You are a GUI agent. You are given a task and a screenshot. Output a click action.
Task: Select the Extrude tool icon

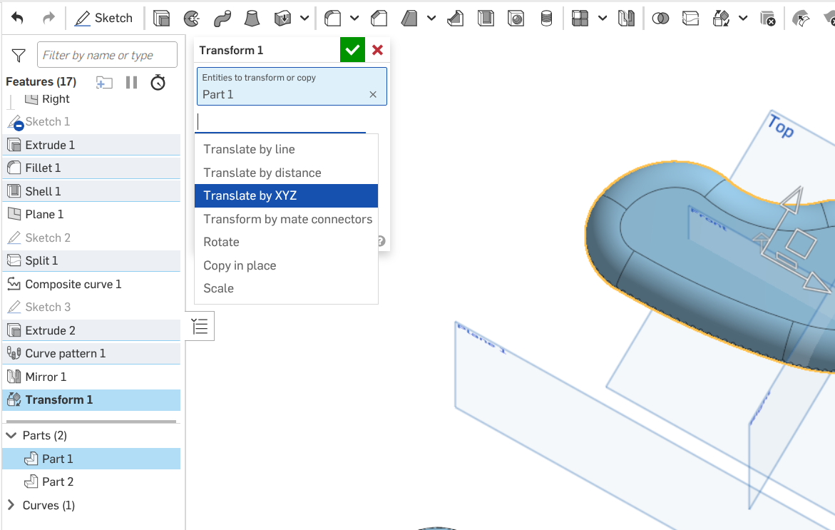[161, 19]
